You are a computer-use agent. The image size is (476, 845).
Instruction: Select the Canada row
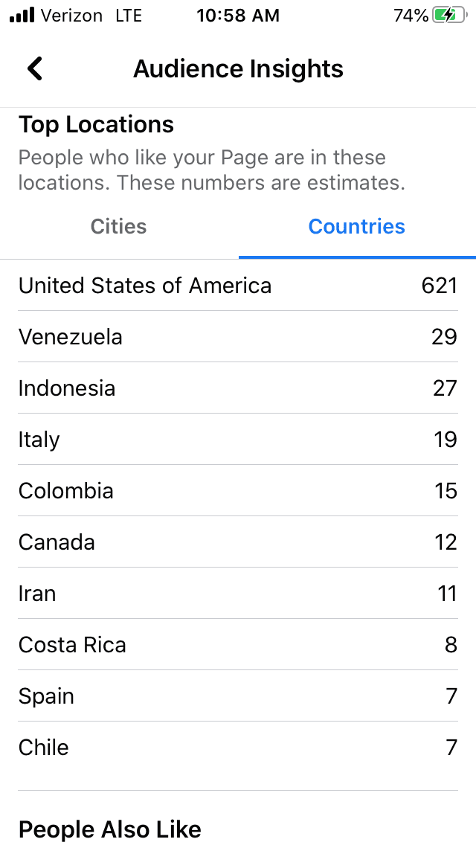tap(238, 542)
